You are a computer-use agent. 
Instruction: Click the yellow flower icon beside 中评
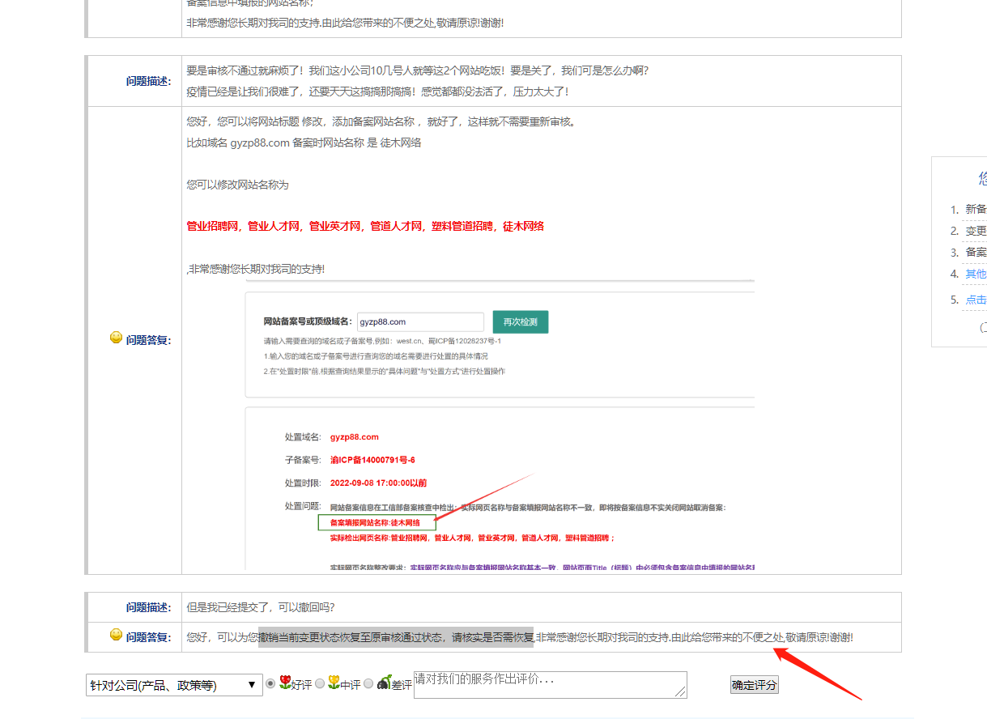333,683
